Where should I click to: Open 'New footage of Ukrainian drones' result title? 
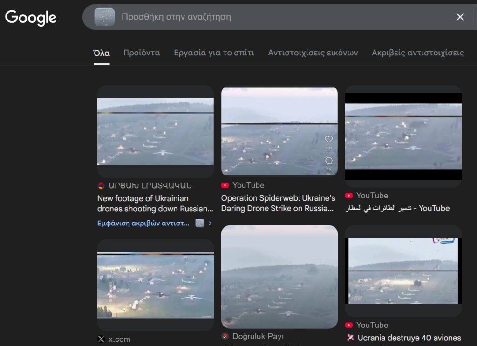[155, 204]
